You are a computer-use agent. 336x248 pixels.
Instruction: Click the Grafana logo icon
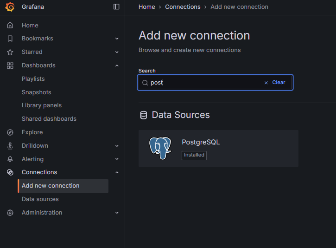point(10,7)
